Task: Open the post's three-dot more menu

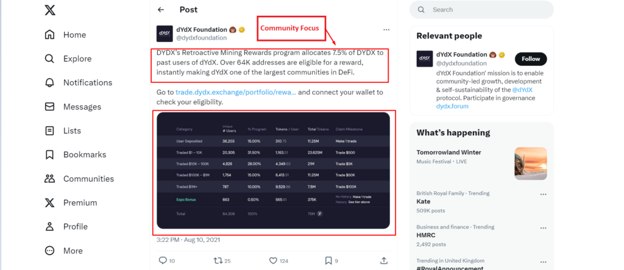Action: (x=386, y=29)
